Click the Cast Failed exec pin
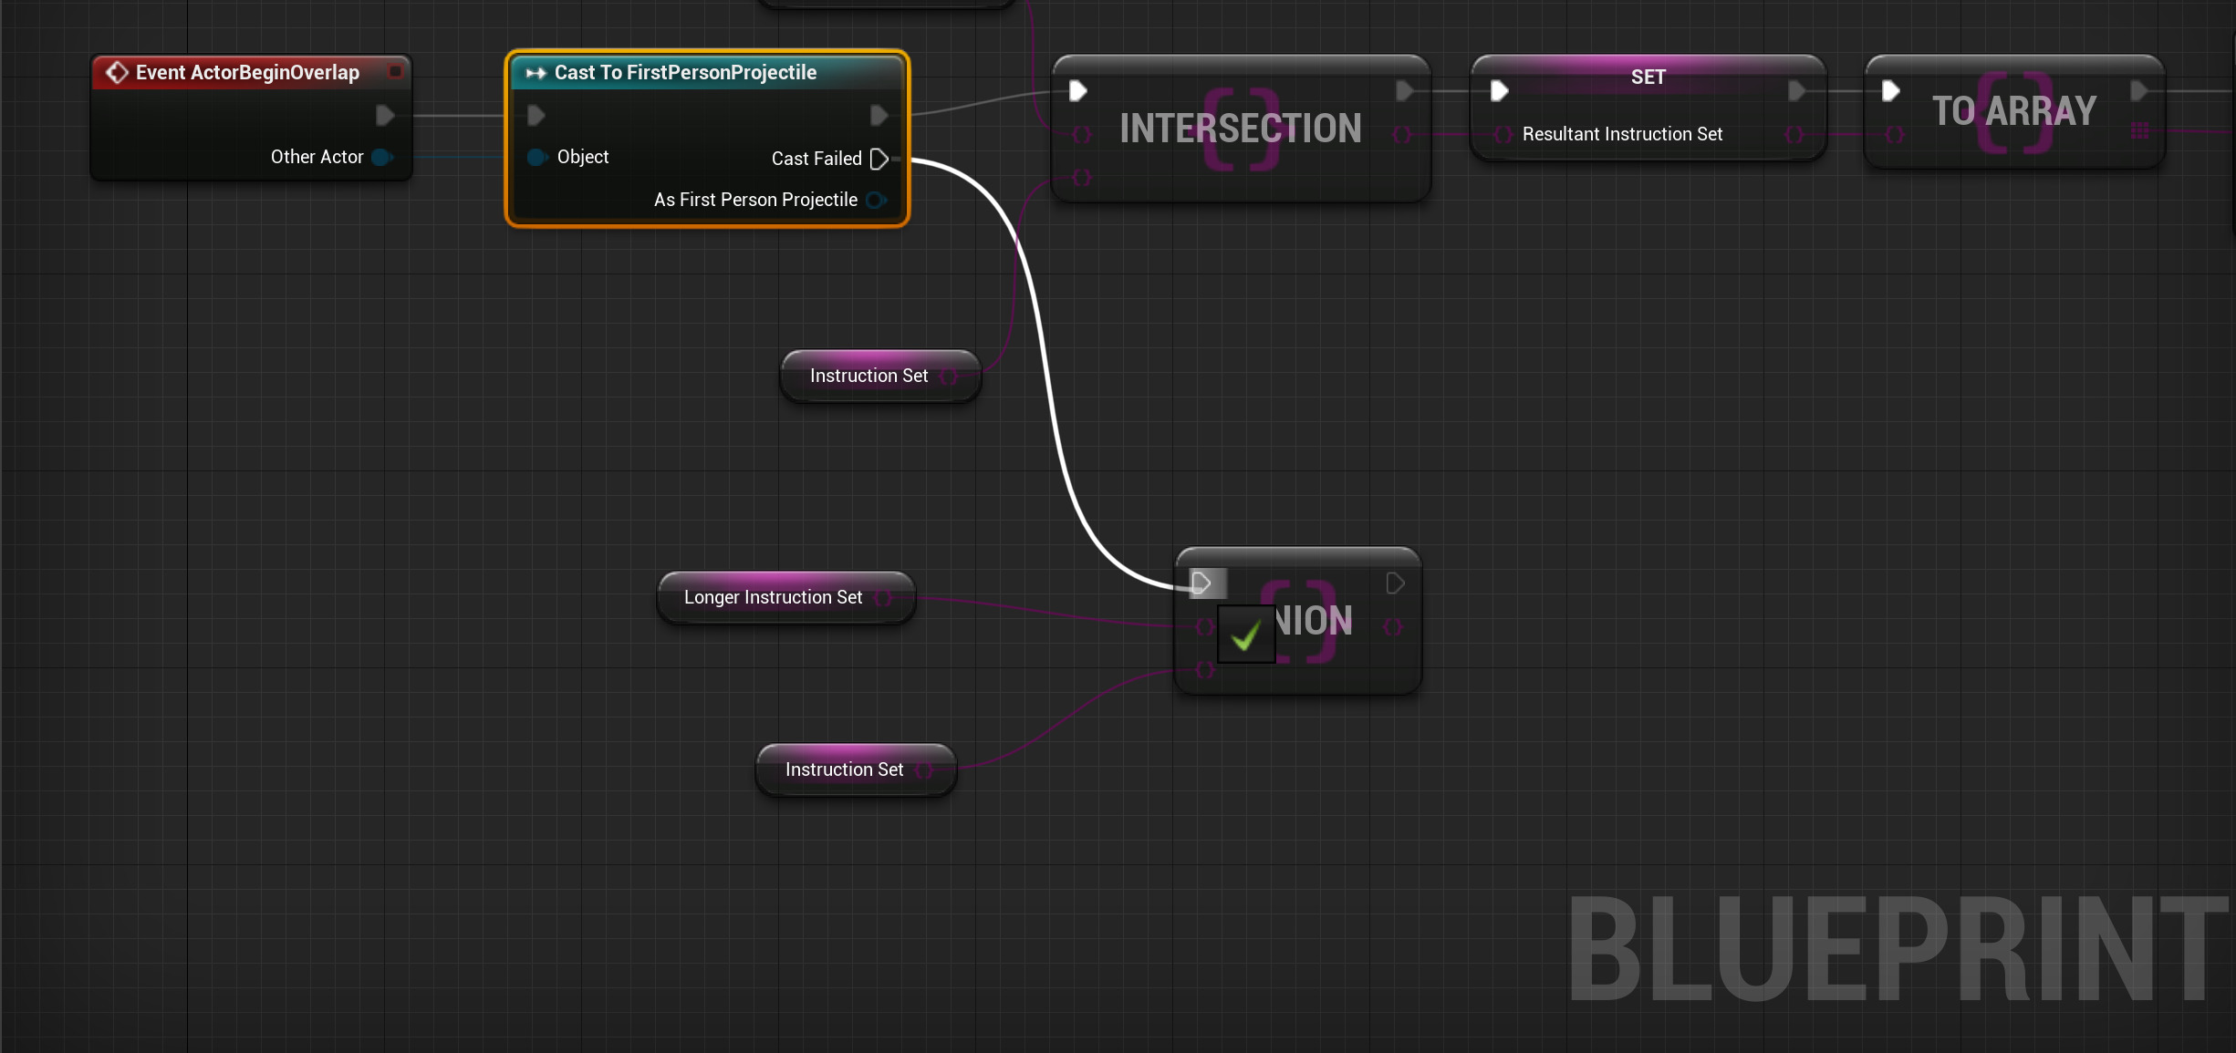2236x1053 pixels. (x=879, y=159)
